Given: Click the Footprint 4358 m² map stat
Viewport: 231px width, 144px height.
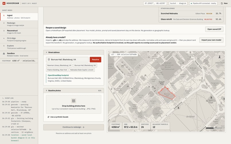Looking at the screenshot, I should [116, 126].
